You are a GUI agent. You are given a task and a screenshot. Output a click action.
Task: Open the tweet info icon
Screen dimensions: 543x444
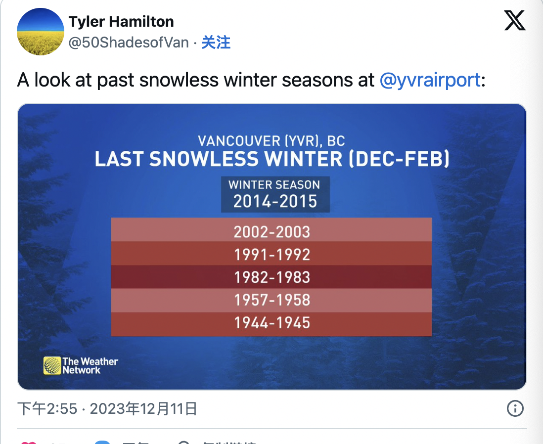[515, 408]
